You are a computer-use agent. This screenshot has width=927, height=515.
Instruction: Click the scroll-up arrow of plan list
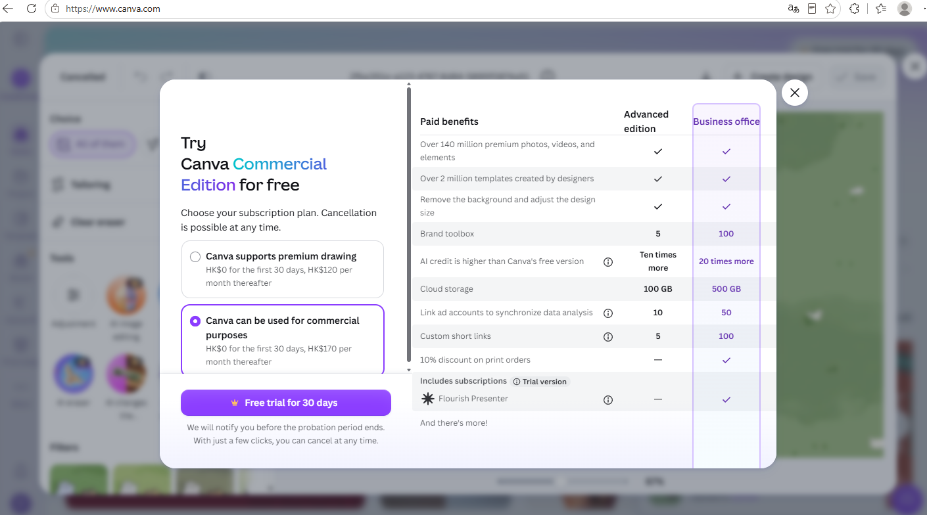coord(409,84)
